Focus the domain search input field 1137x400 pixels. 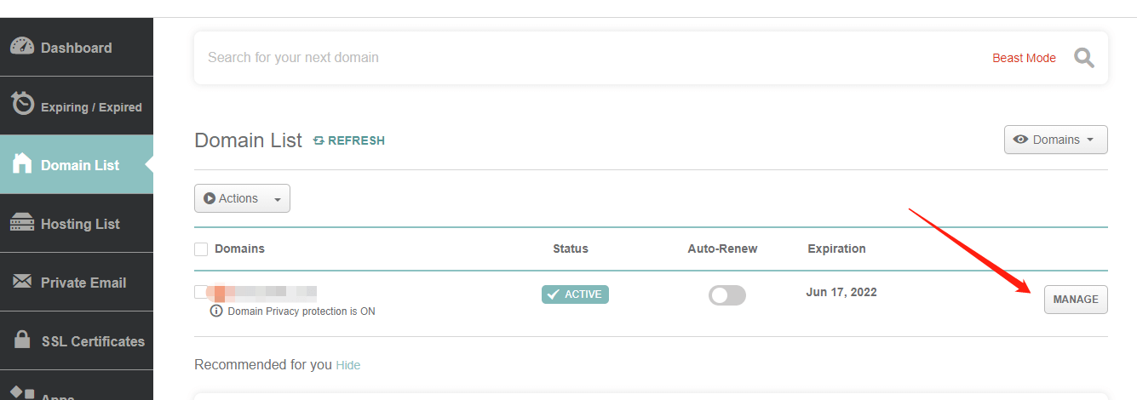click(588, 58)
